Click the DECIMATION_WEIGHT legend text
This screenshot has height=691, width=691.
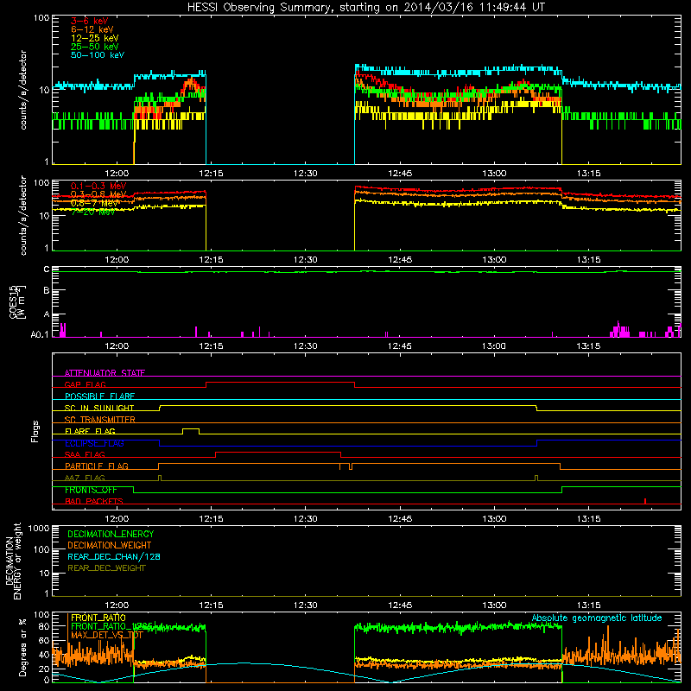110,545
